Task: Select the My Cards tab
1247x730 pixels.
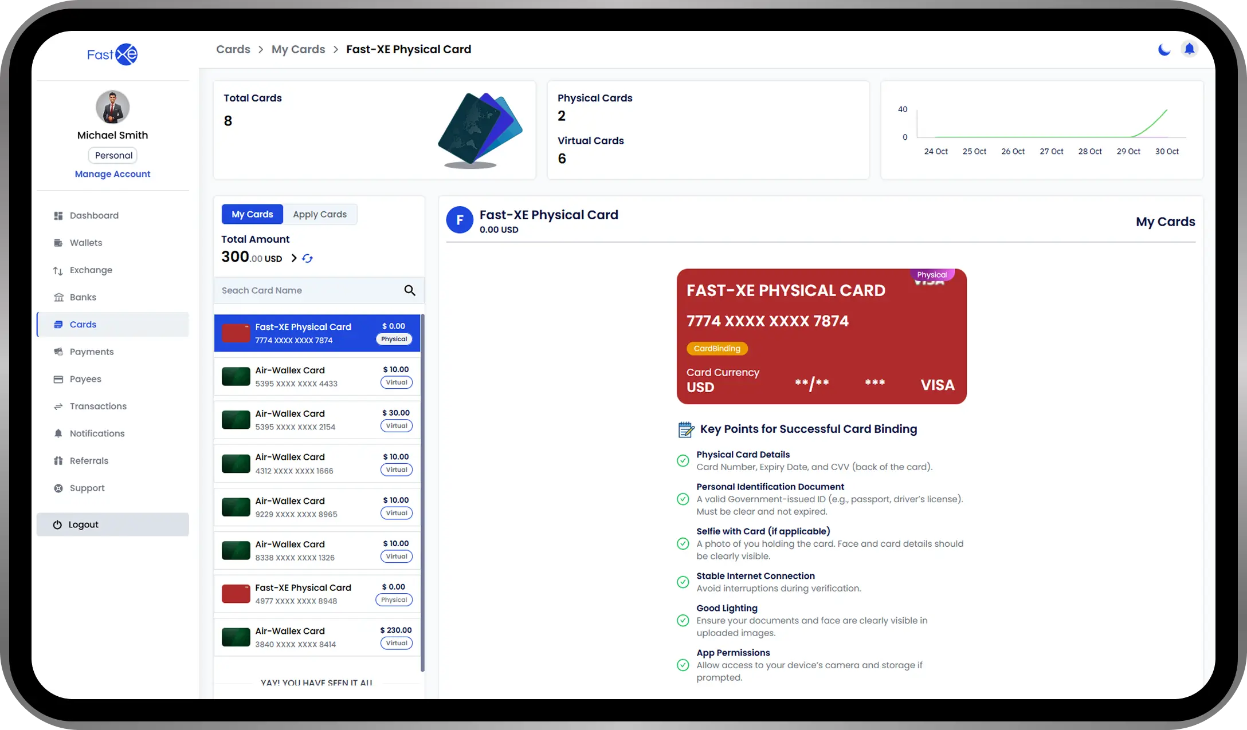Action: [252, 214]
